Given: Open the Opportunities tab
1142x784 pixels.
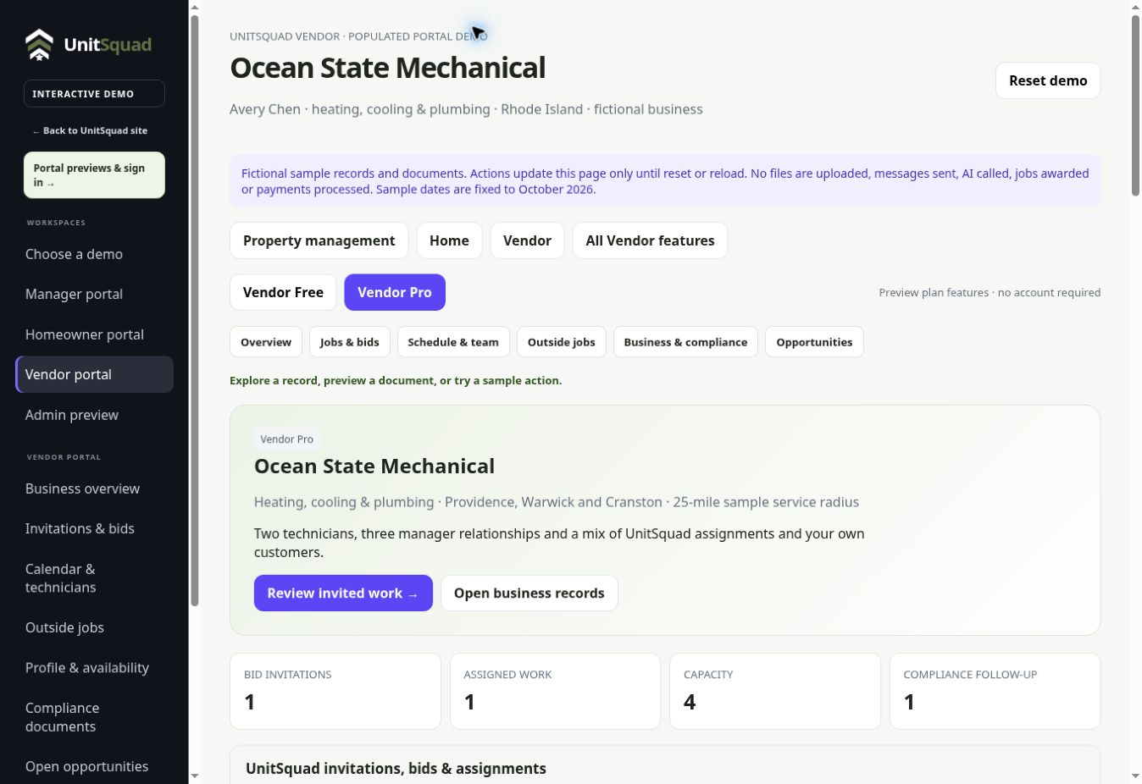Looking at the screenshot, I should (x=814, y=342).
